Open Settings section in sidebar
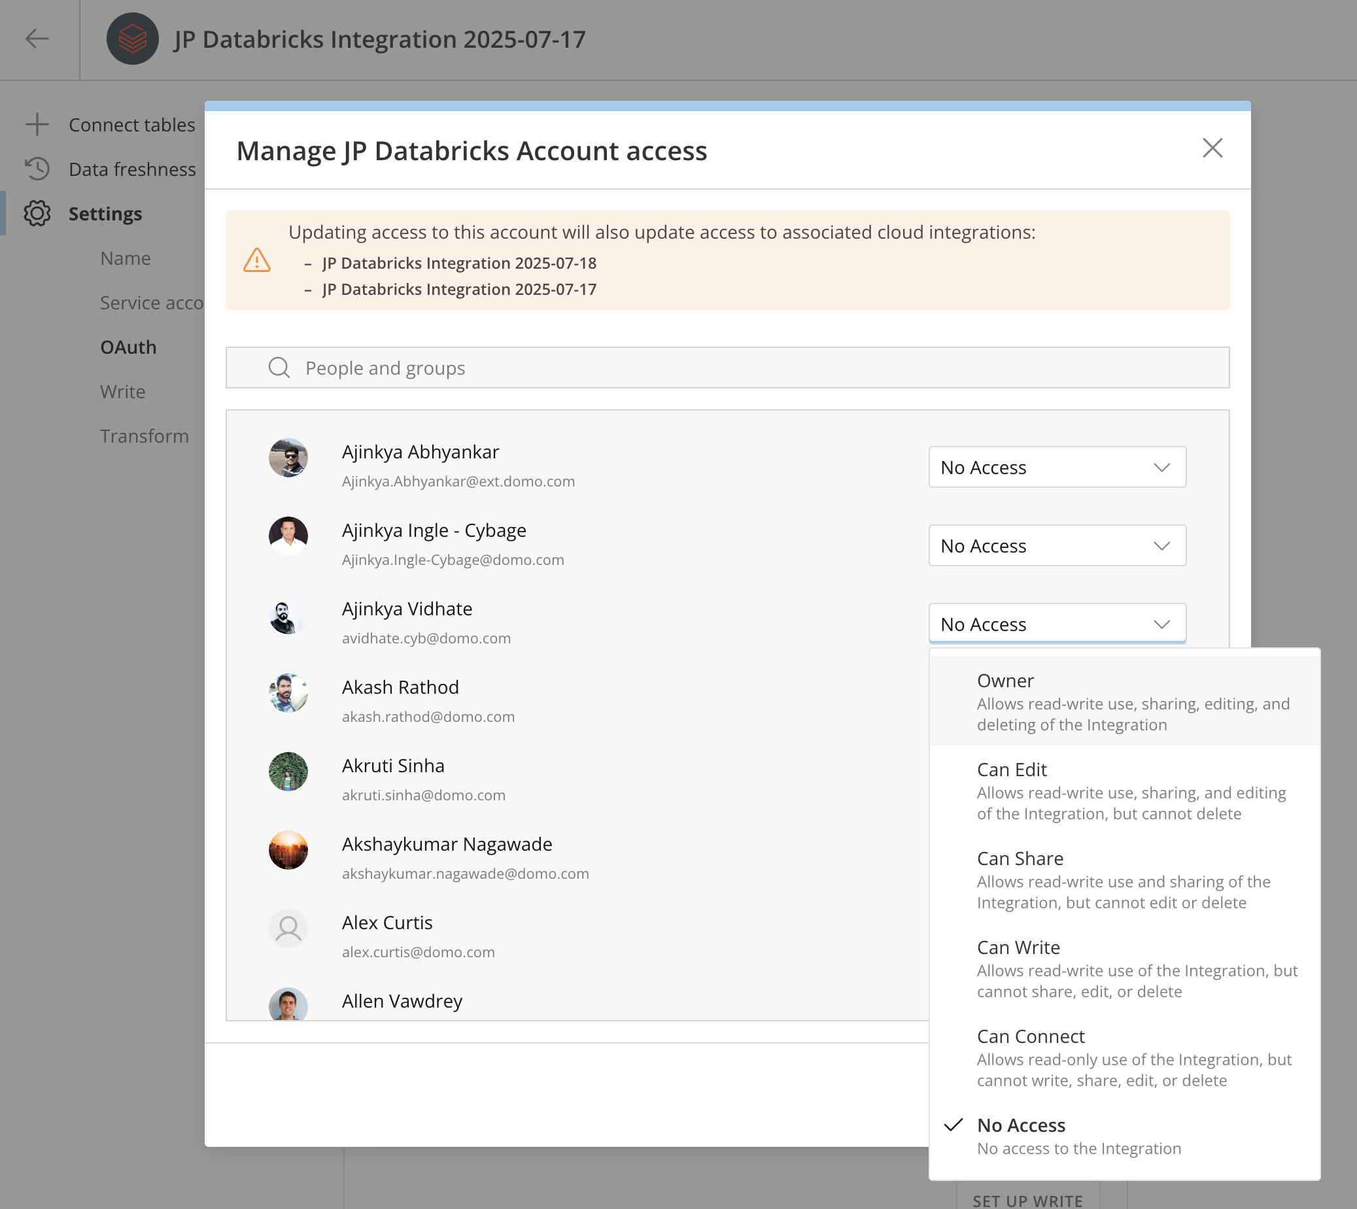1357x1209 pixels. click(x=105, y=213)
